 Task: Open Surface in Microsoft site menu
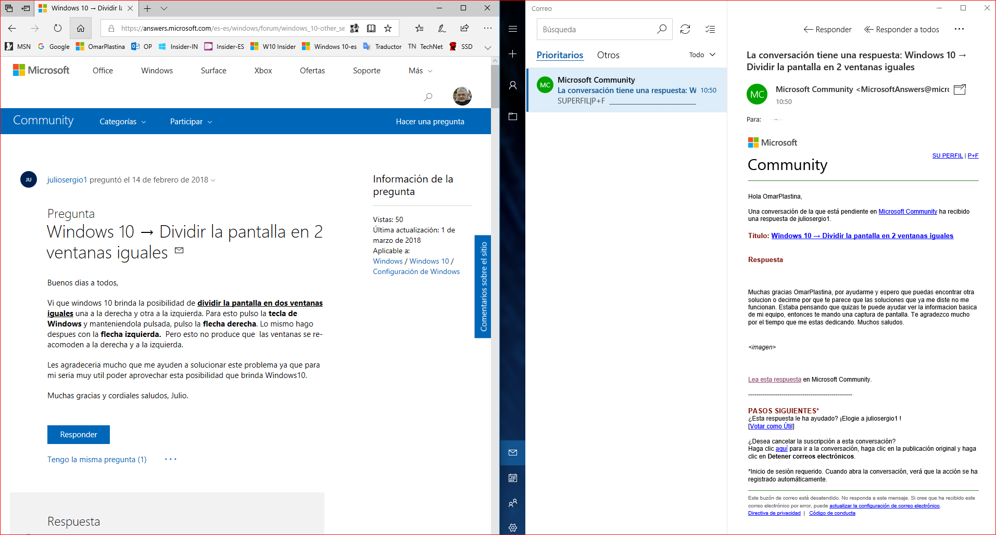pos(213,71)
